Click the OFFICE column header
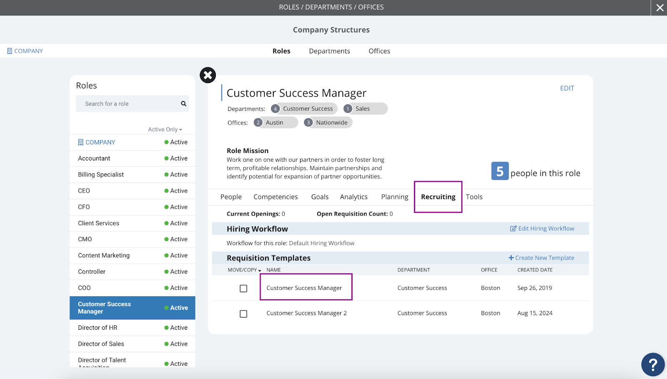The image size is (667, 379). tap(489, 270)
